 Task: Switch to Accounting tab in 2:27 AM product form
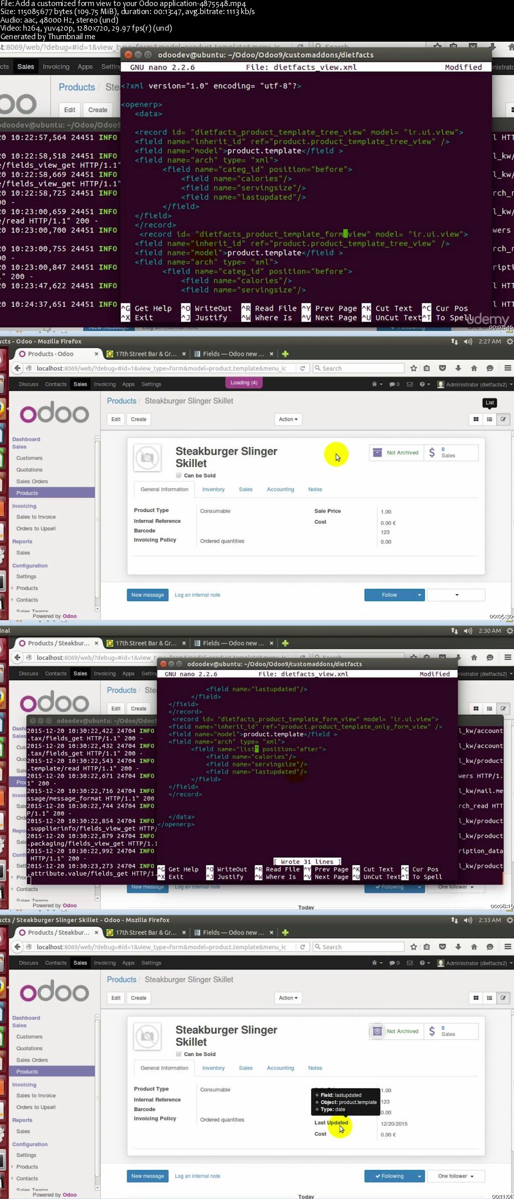click(x=281, y=489)
